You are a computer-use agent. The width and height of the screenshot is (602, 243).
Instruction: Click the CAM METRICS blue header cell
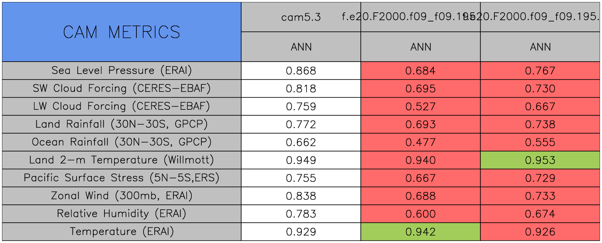tap(122, 32)
